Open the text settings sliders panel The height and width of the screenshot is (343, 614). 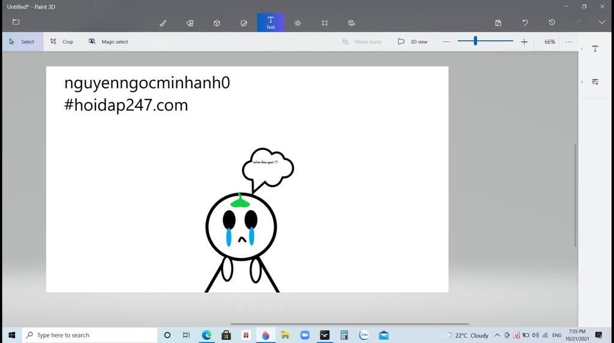coord(595,82)
